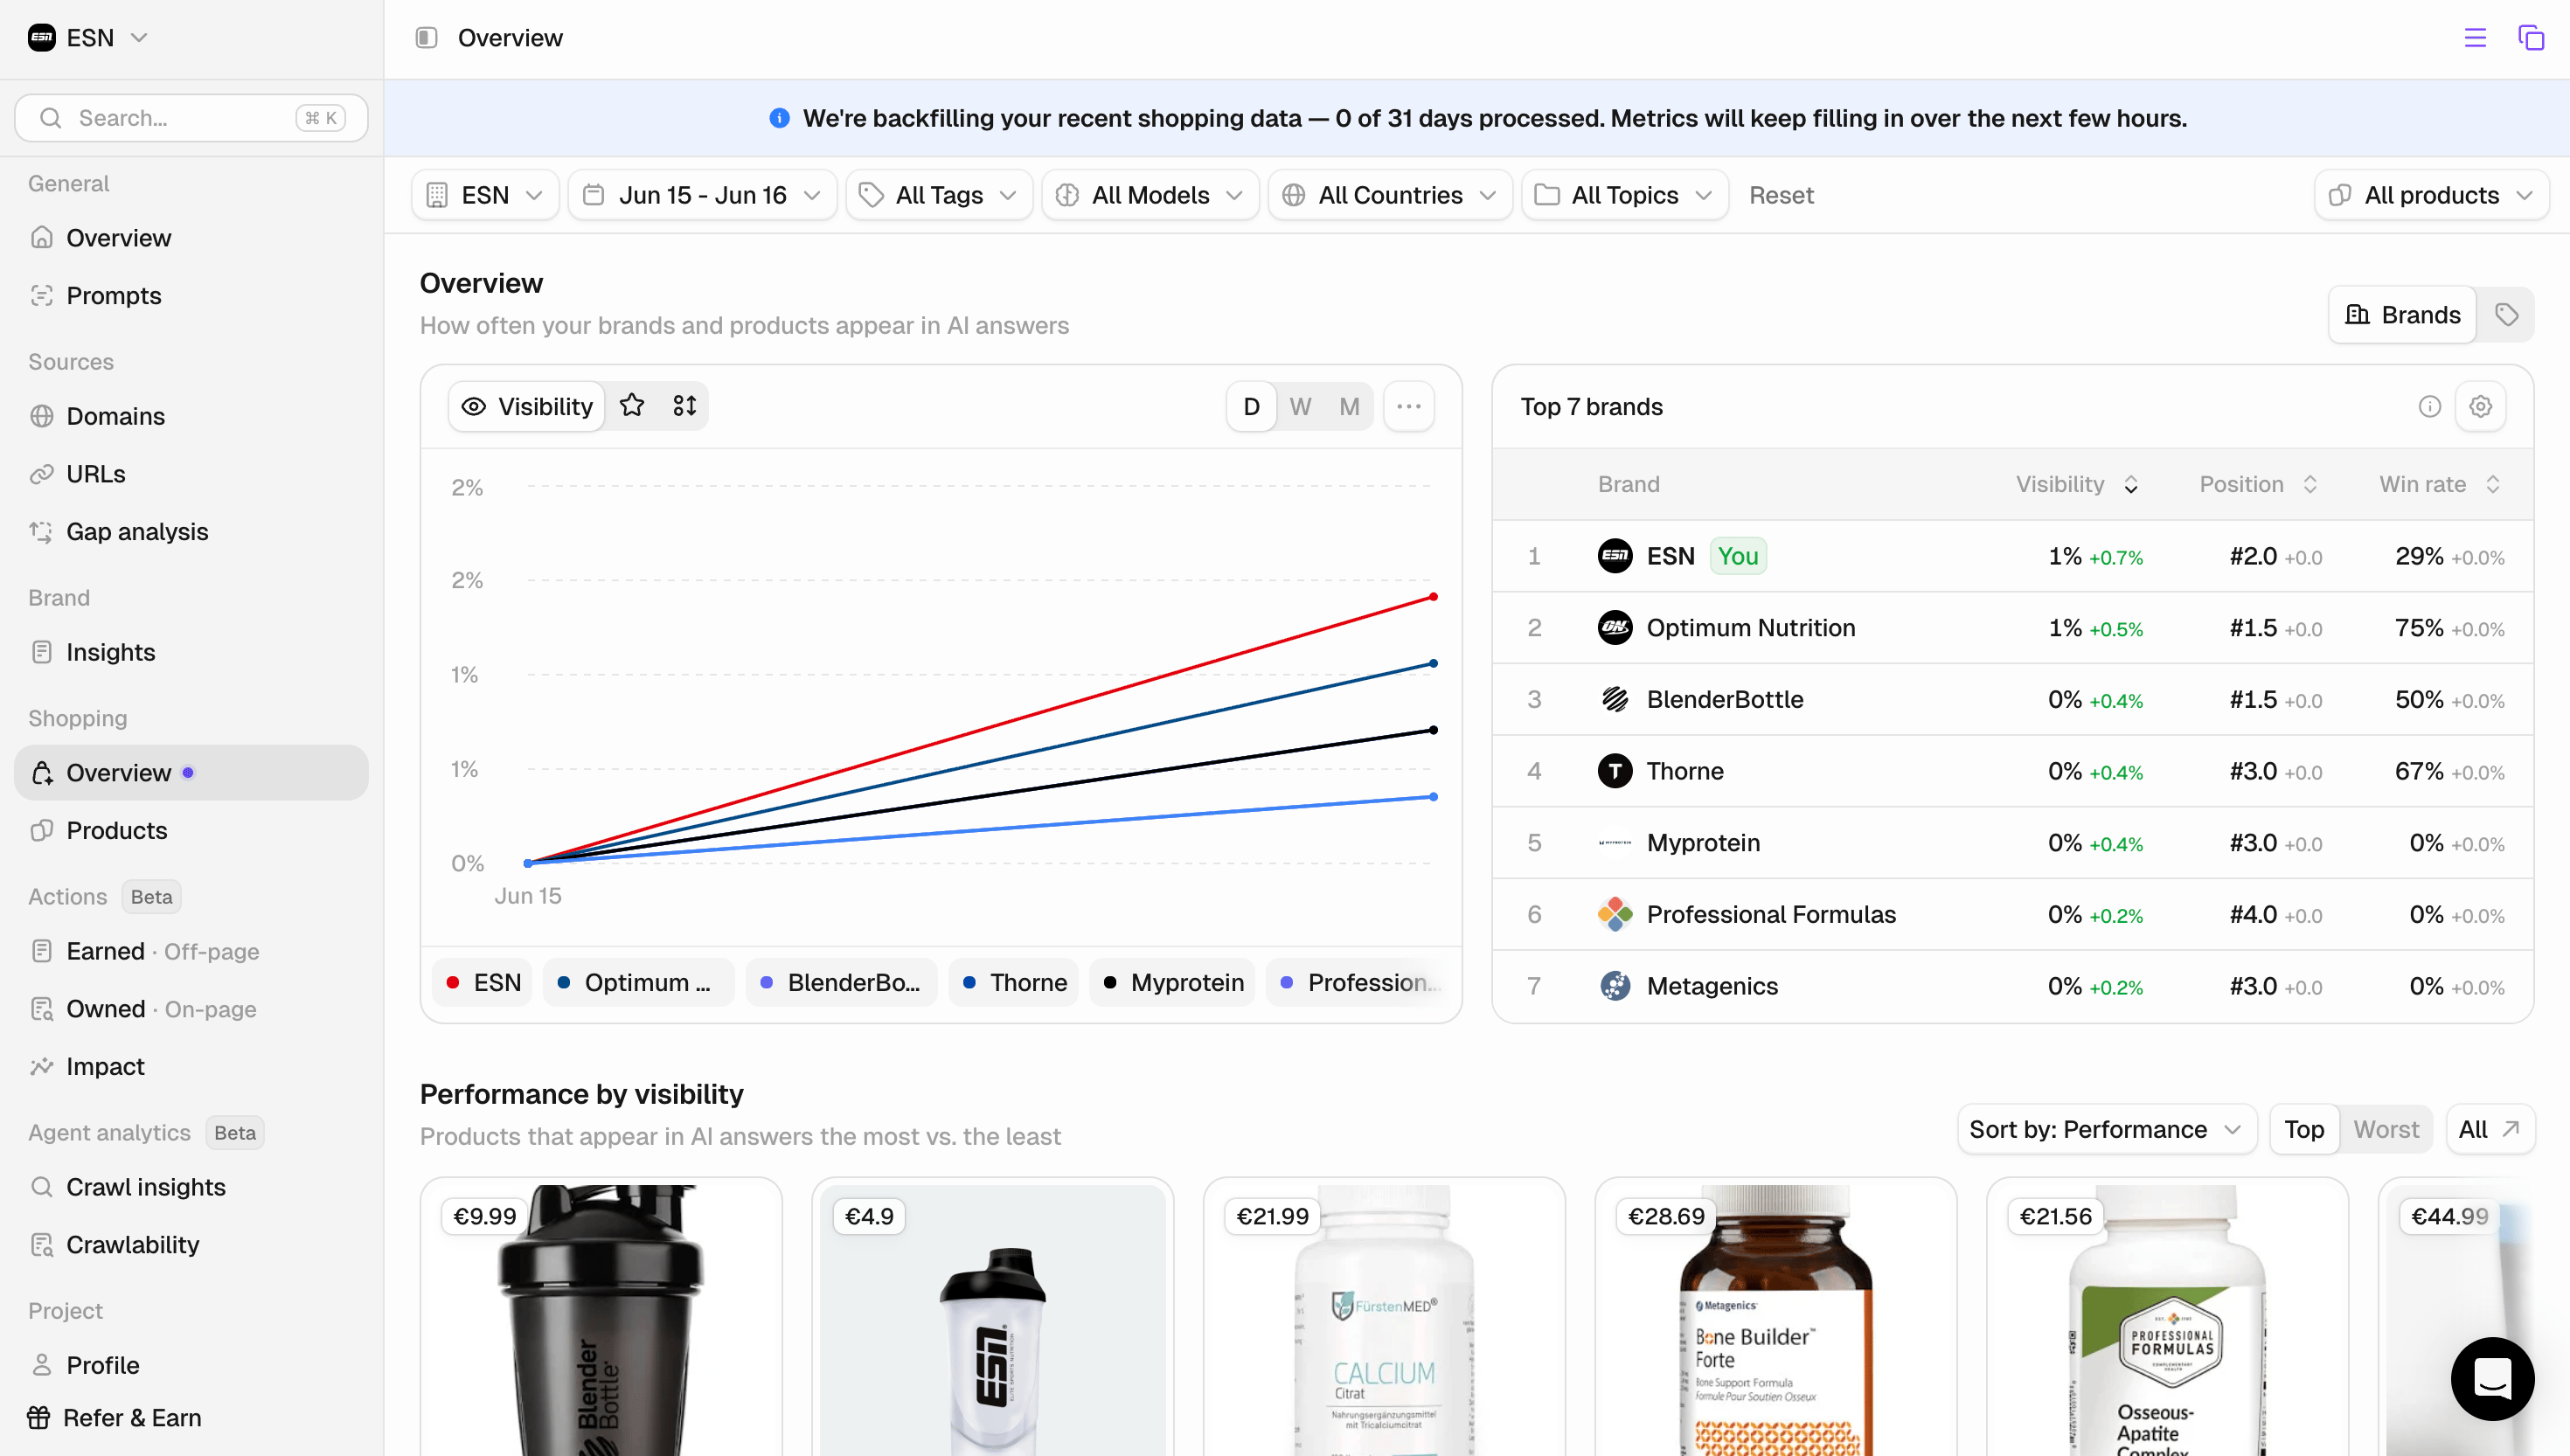The width and height of the screenshot is (2570, 1456).
Task: Open the gear settings in Top 7 brands
Action: (2480, 406)
